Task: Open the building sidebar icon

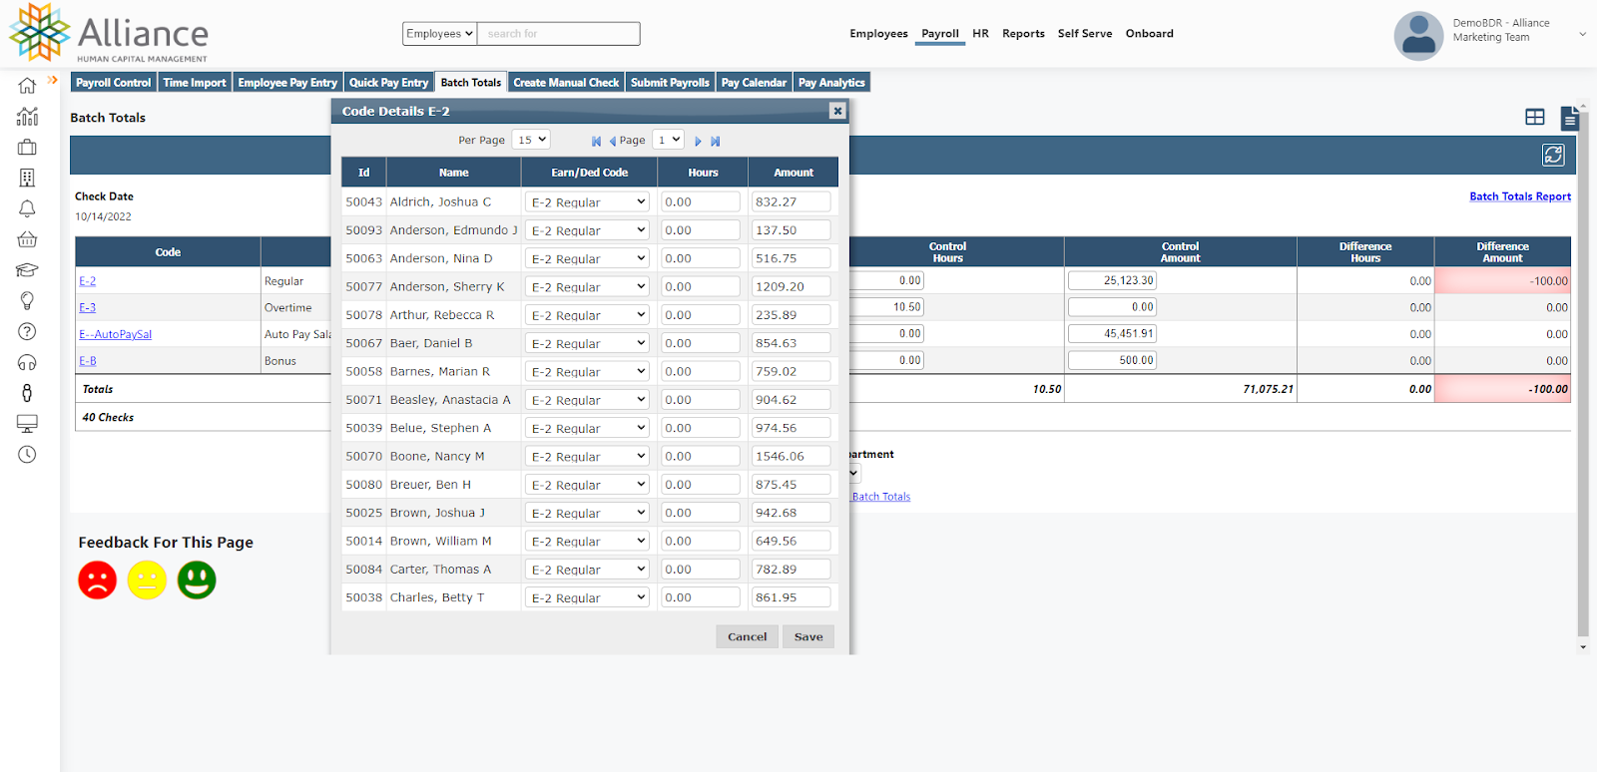Action: point(27,178)
